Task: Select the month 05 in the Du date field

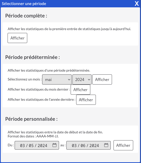Action: click(x=31, y=146)
